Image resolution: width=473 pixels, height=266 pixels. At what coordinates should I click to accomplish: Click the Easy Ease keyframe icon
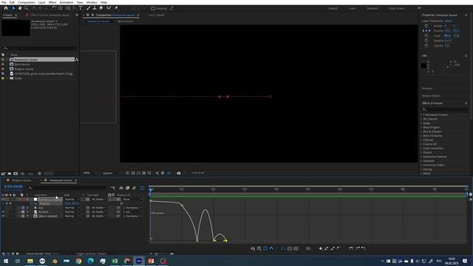tap(351, 248)
